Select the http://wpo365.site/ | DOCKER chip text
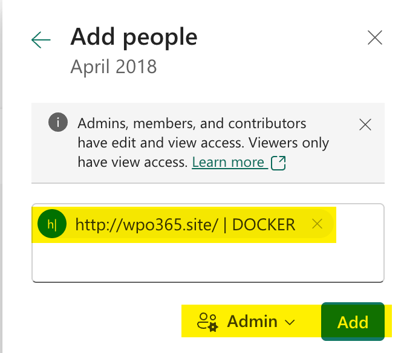Viewport: 404px width, 353px height. click(185, 225)
